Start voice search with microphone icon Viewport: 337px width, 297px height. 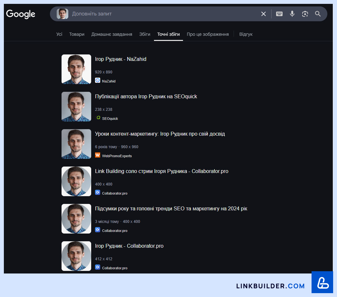pyautogui.click(x=292, y=14)
